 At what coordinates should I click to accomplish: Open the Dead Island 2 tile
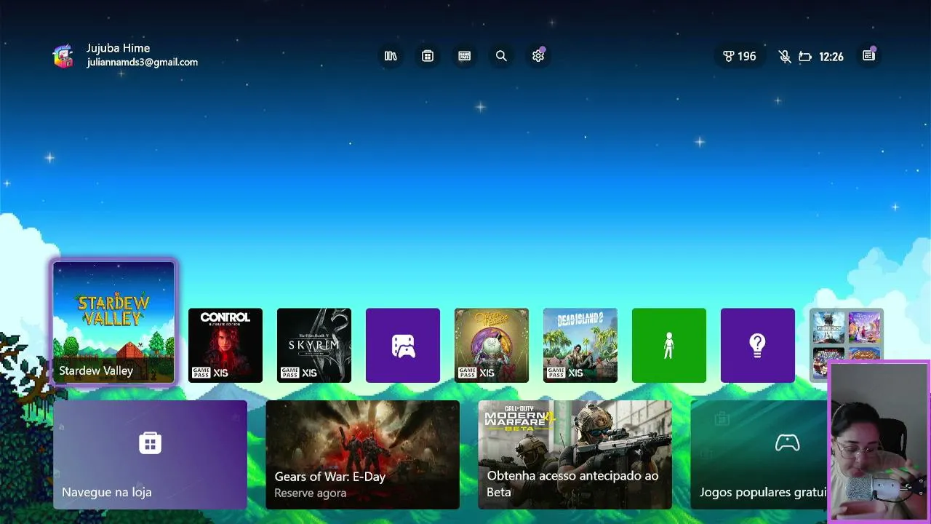580,346
